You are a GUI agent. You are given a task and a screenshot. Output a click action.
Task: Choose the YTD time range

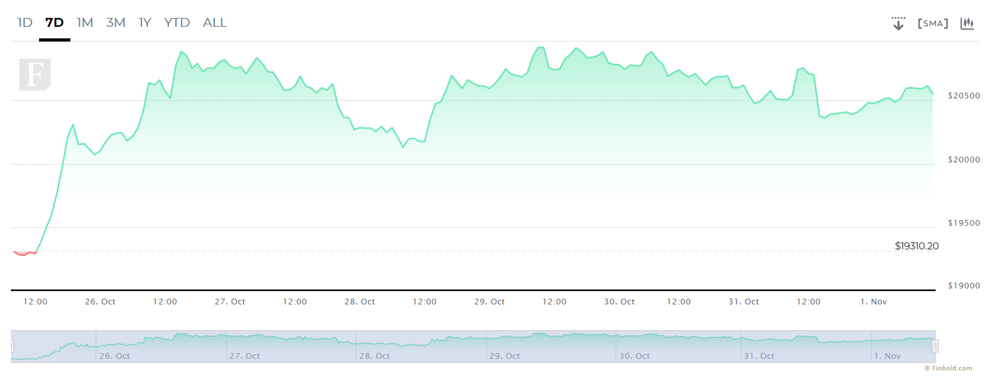point(177,22)
